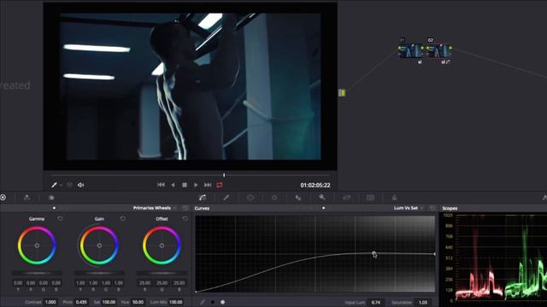Click the viewer timecode 01:02:05:22
The image size is (547, 307).
[x=315, y=185]
